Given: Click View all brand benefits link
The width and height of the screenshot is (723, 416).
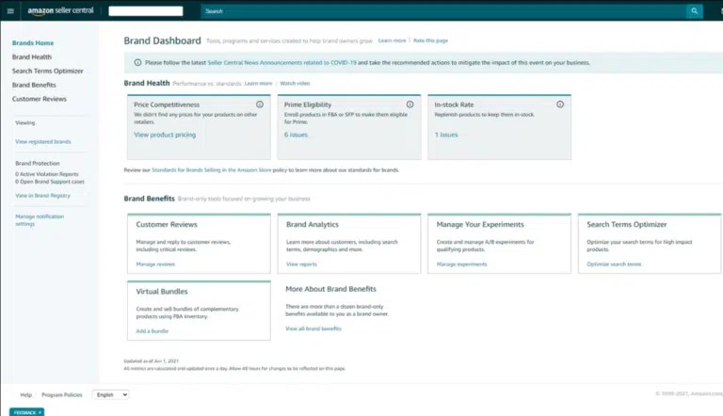Looking at the screenshot, I should point(313,328).
